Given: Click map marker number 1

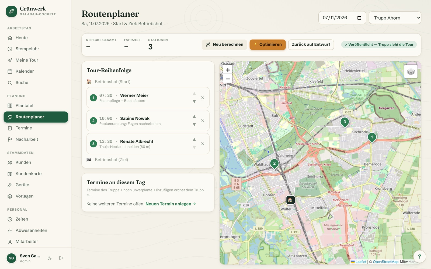Looking at the screenshot, I should [x=372, y=137].
